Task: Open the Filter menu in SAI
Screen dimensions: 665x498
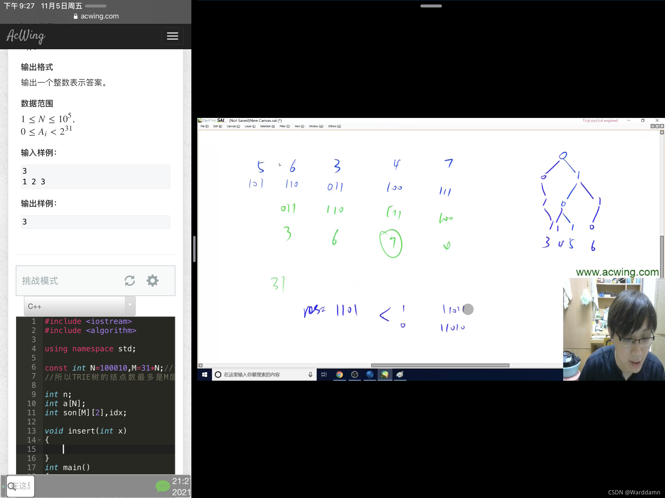Action: [x=284, y=126]
